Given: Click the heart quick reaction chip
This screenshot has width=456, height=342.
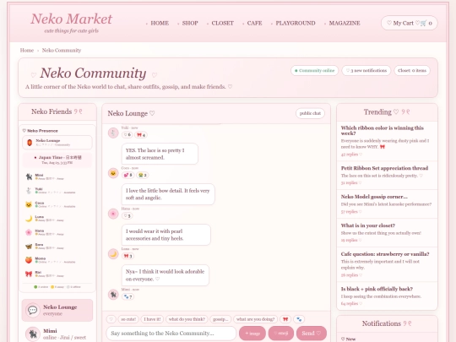Looking at the screenshot, I should (x=111, y=319).
